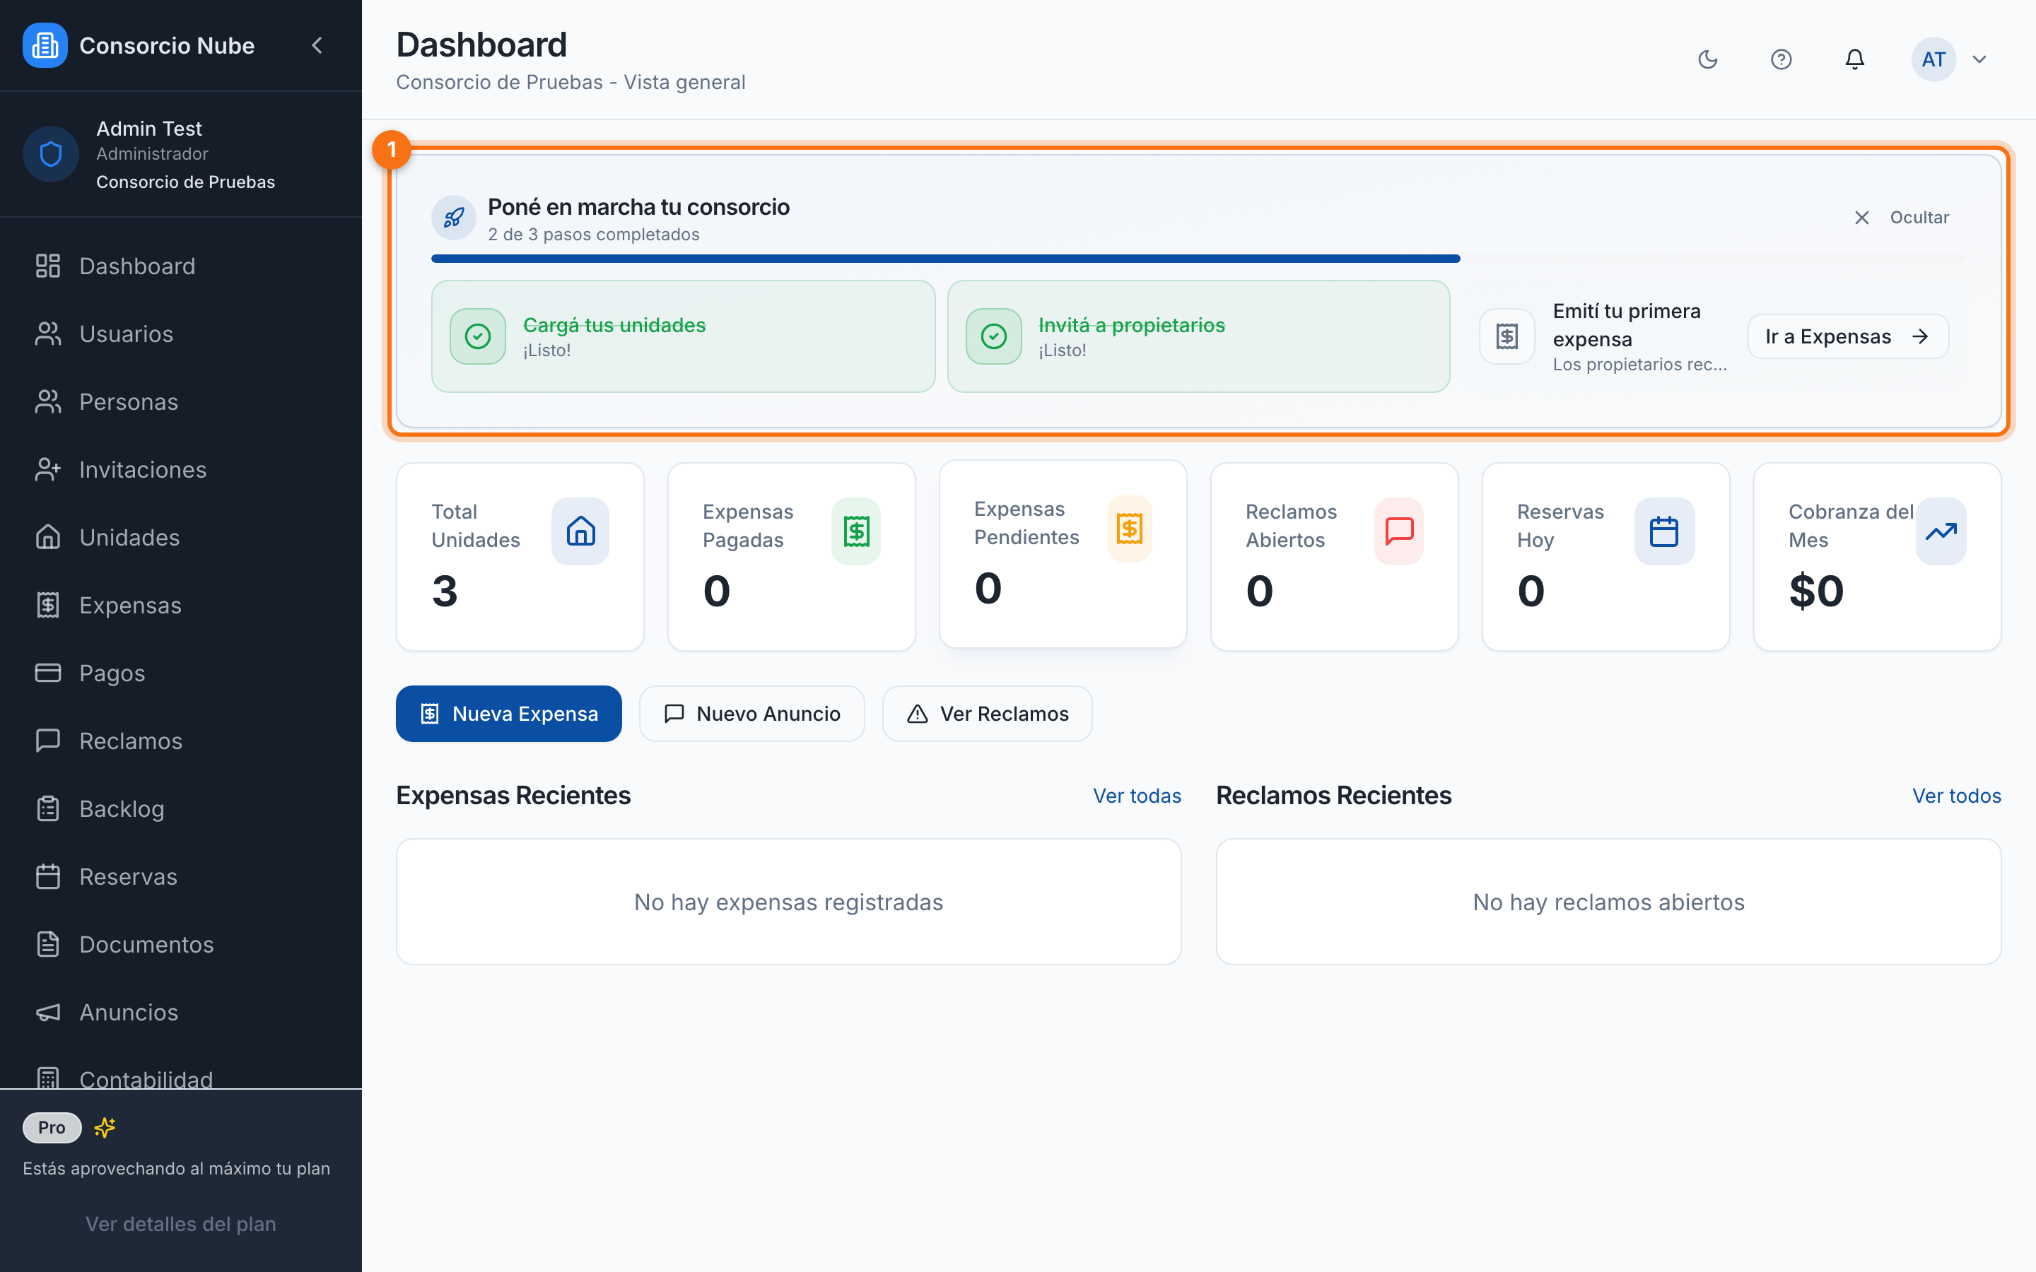The image size is (2036, 1272).
Task: Expand the user account dropdown arrow
Action: tap(1979, 59)
